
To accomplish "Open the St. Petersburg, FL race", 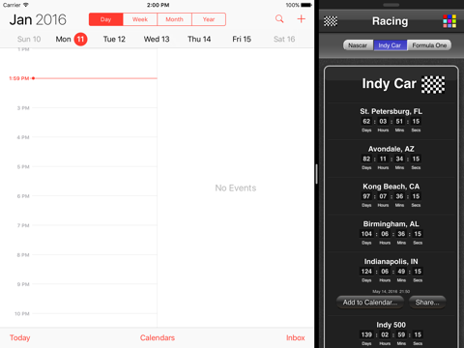I will pyautogui.click(x=391, y=121).
